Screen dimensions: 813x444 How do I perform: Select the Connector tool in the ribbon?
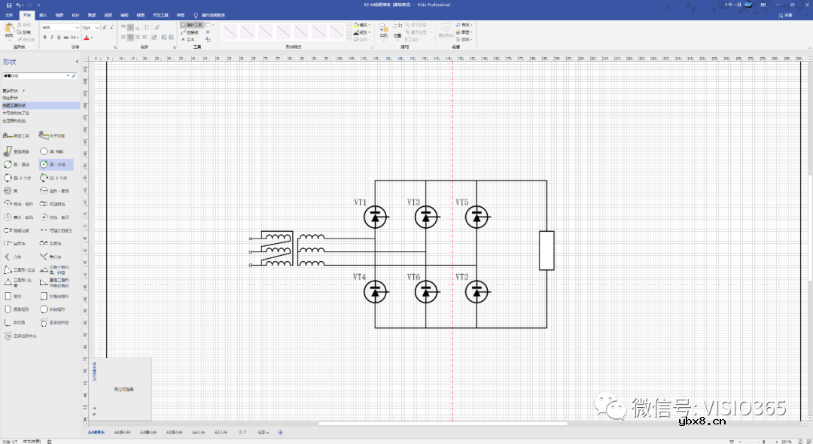pos(189,32)
